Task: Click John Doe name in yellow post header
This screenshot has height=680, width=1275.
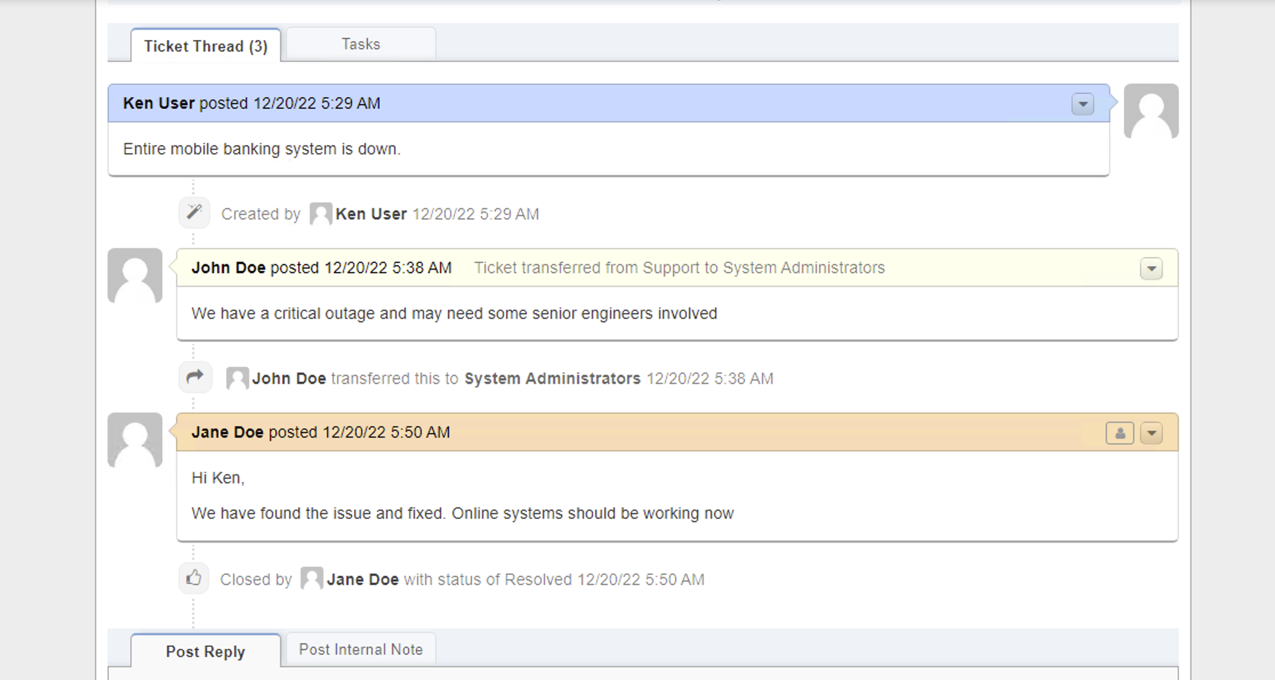Action: point(228,267)
